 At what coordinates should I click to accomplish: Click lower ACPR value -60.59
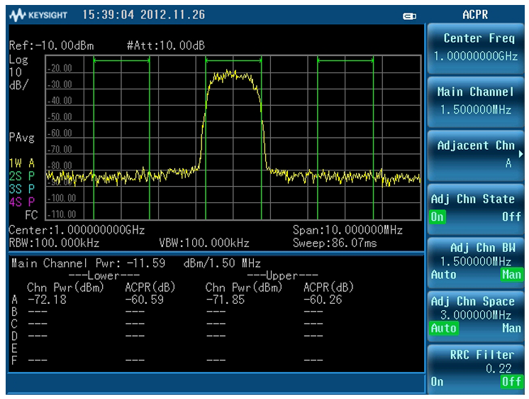[x=145, y=300]
